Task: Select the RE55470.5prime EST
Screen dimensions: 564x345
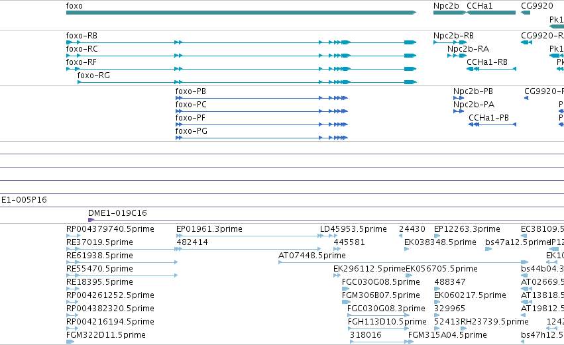Action: click(x=122, y=275)
